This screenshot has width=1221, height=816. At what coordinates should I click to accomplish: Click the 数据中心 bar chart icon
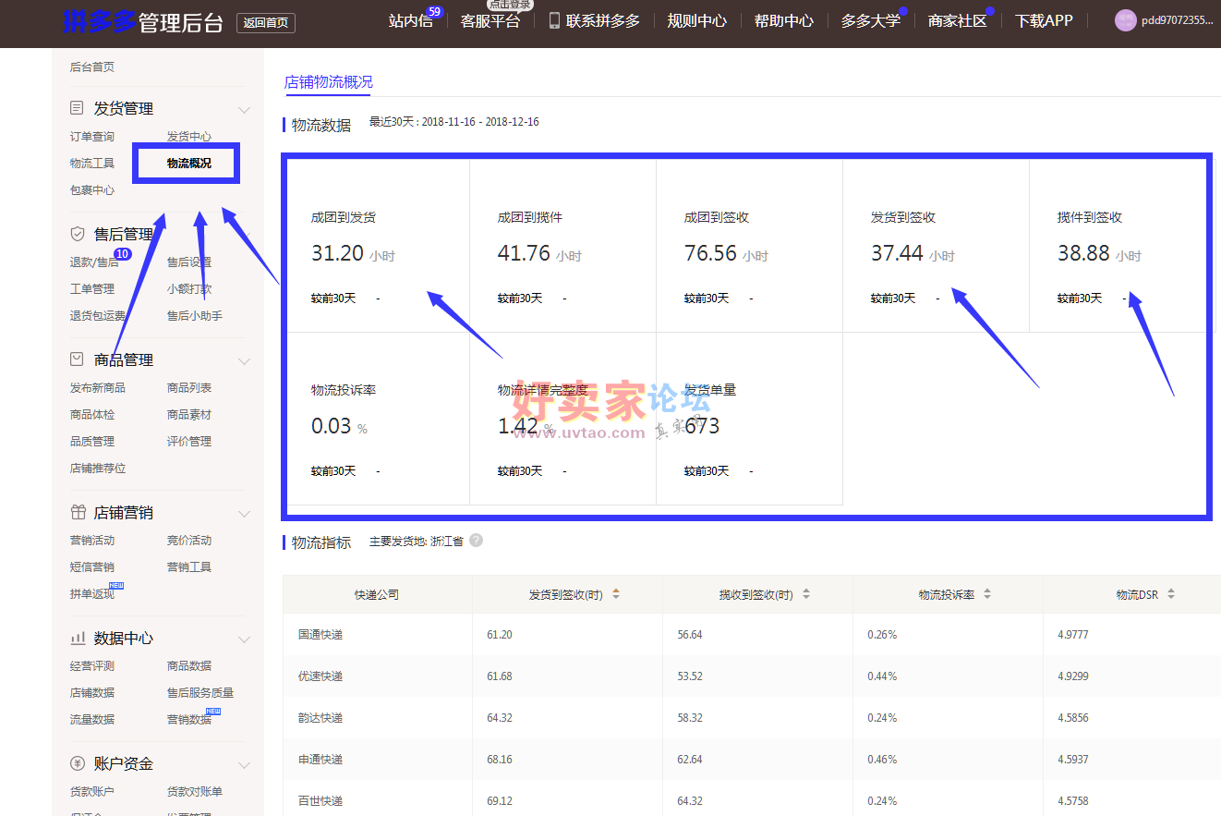(78, 639)
